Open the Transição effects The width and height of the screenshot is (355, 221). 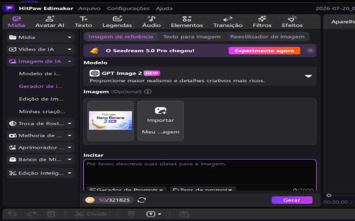[228, 22]
